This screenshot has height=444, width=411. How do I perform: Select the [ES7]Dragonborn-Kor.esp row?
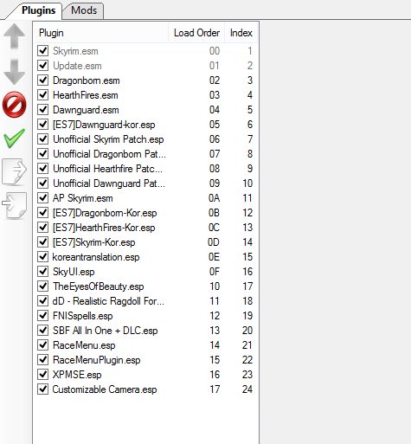[145, 213]
